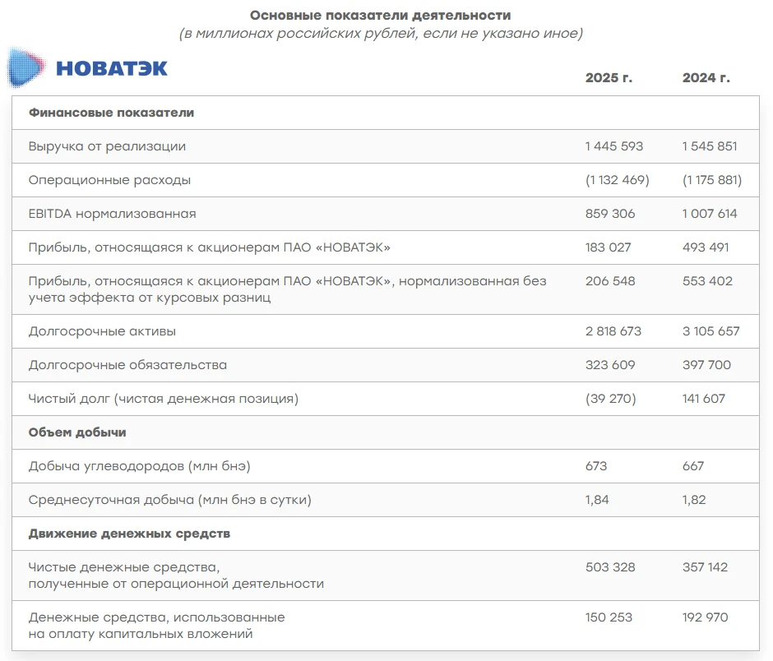Image resolution: width=773 pixels, height=661 pixels.
Task: Select capital expenditure value 150 253
Action: 609,617
